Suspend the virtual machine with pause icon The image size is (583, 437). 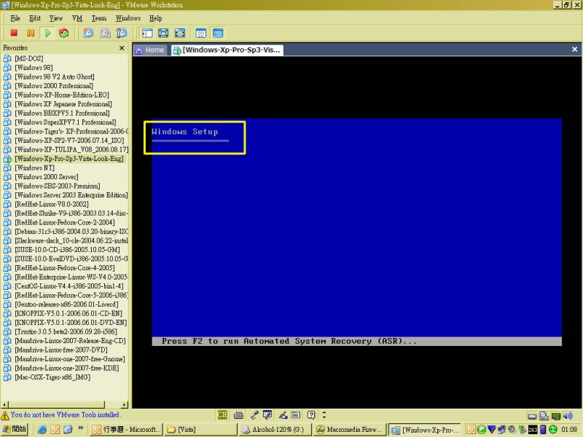[x=31, y=33]
